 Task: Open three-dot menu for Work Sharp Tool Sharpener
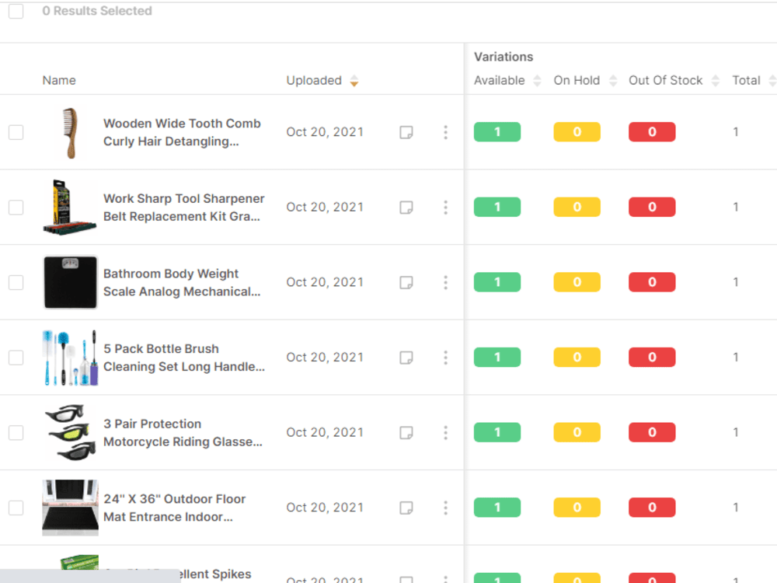tap(445, 208)
